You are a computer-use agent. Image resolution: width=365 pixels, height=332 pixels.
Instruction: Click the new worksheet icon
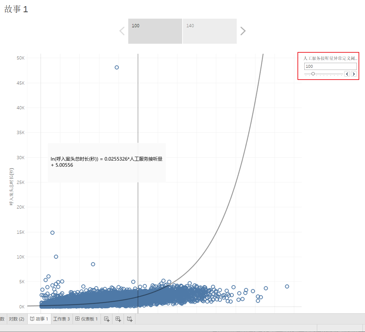pyautogui.click(x=107, y=319)
